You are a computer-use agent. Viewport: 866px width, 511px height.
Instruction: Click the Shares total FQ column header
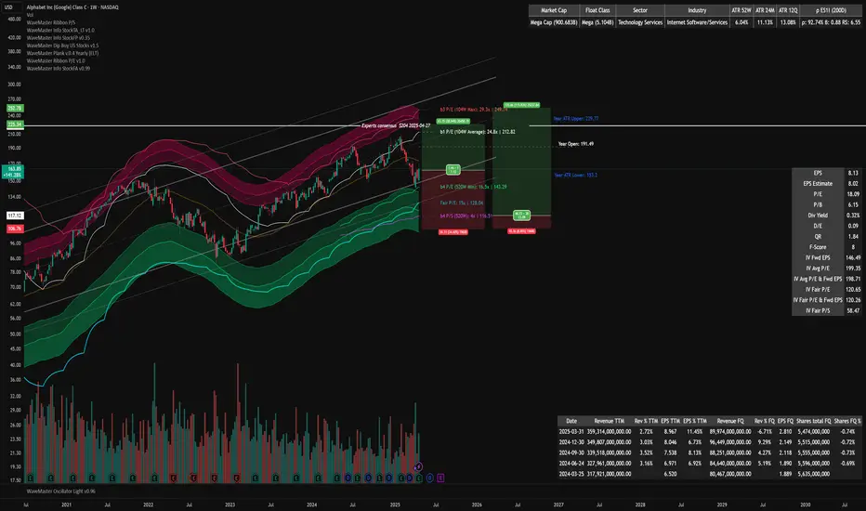point(814,421)
